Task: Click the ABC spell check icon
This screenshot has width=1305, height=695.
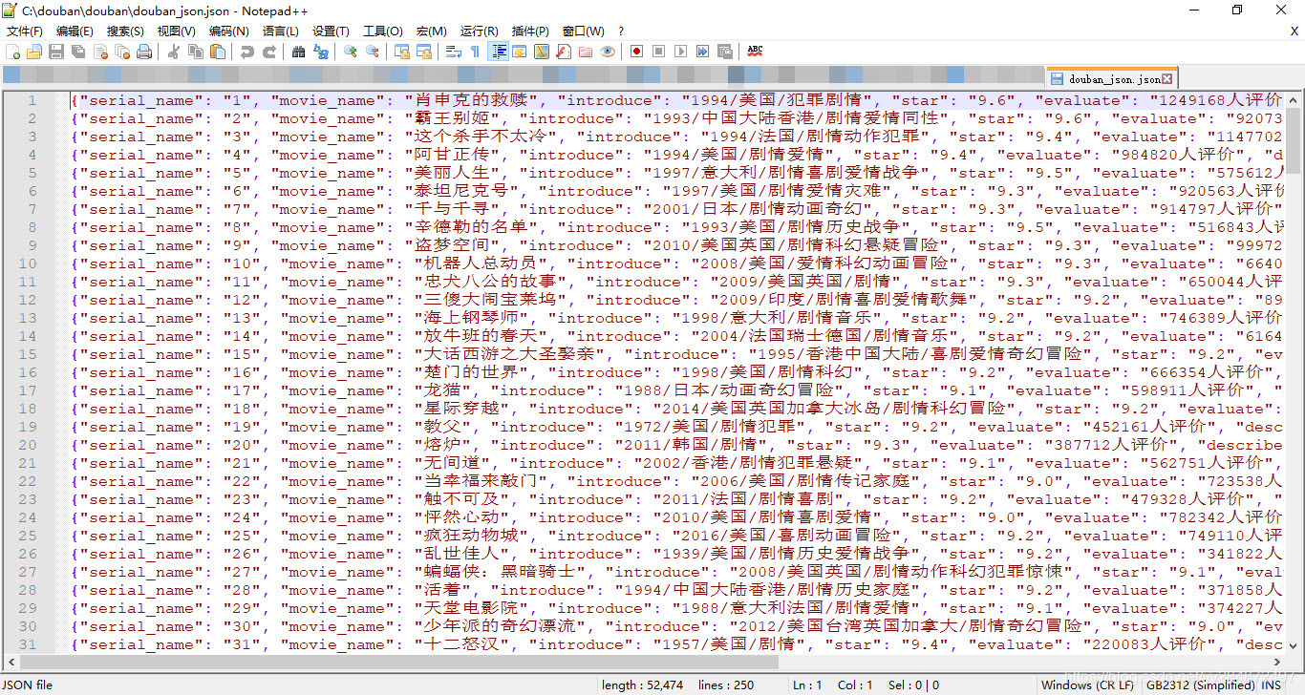Action: 755,52
